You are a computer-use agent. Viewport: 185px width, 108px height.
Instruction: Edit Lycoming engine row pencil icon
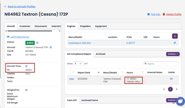click(x=175, y=43)
